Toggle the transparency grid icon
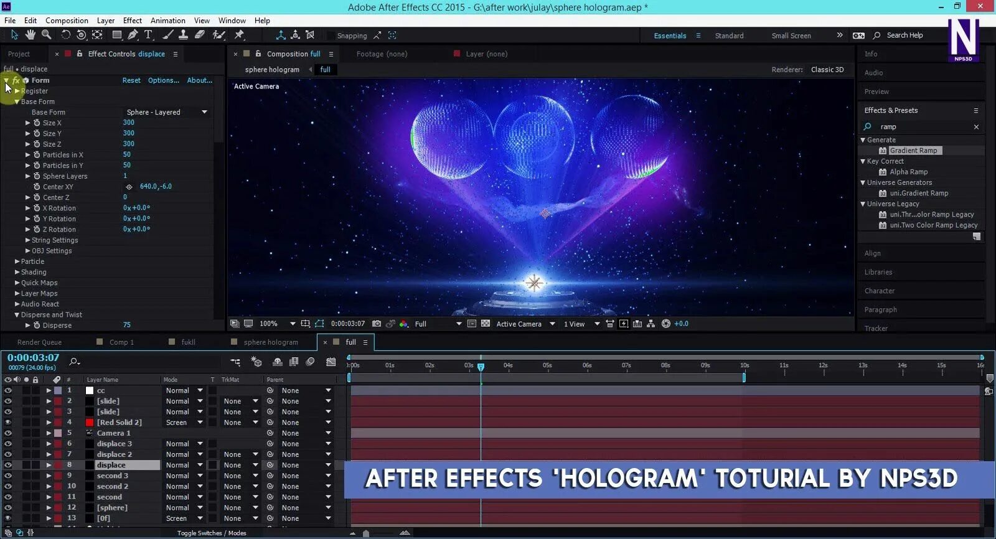This screenshot has height=539, width=996. pos(486,324)
